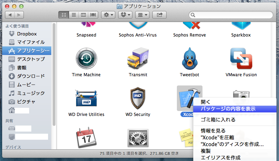
Task: Select the WD Drive Utilities toolbox icon
Action: [86, 99]
